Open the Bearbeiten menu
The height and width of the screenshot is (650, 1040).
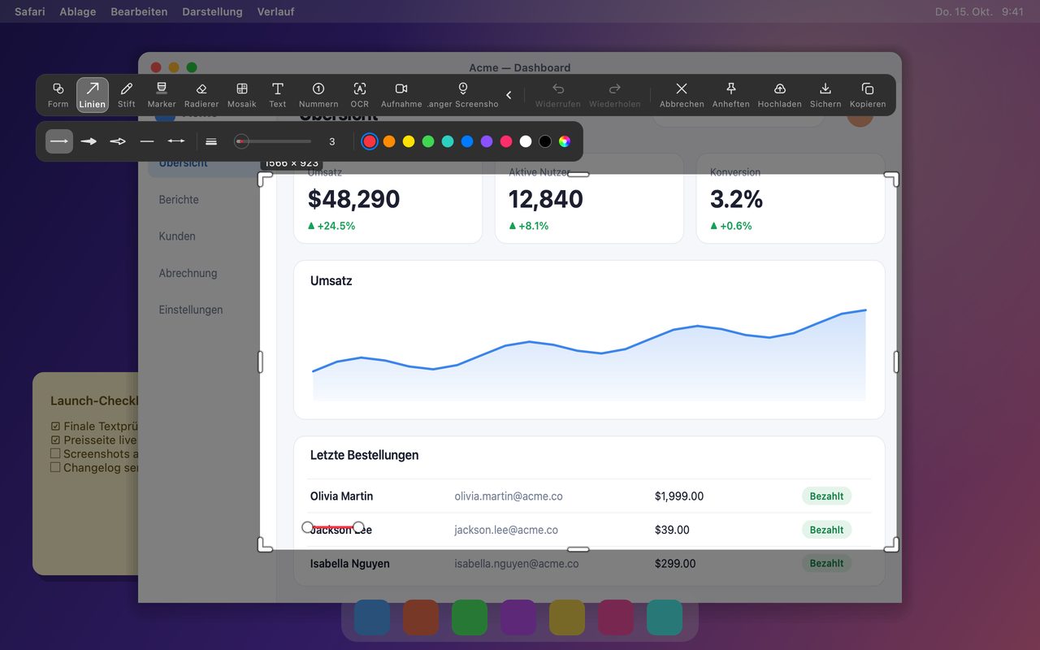point(139,11)
